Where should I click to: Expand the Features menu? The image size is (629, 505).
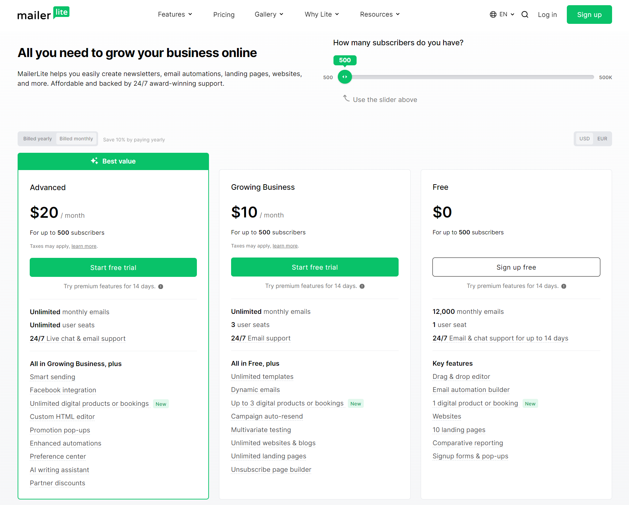(175, 15)
